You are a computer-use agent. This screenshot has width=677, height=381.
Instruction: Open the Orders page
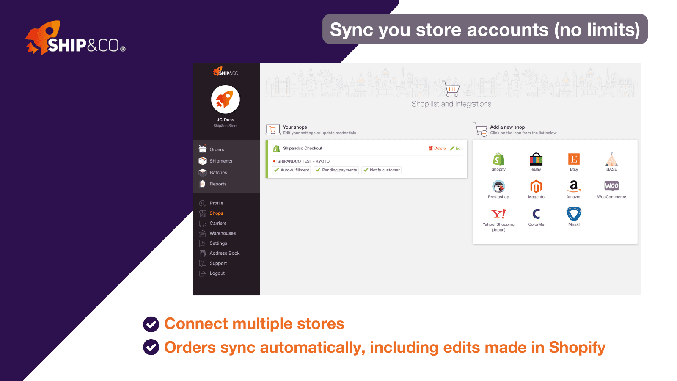click(x=217, y=149)
